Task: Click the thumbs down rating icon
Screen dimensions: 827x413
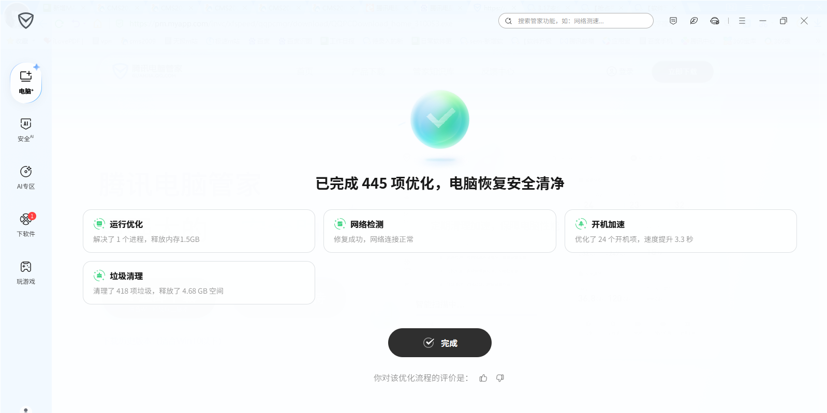Action: click(500, 378)
